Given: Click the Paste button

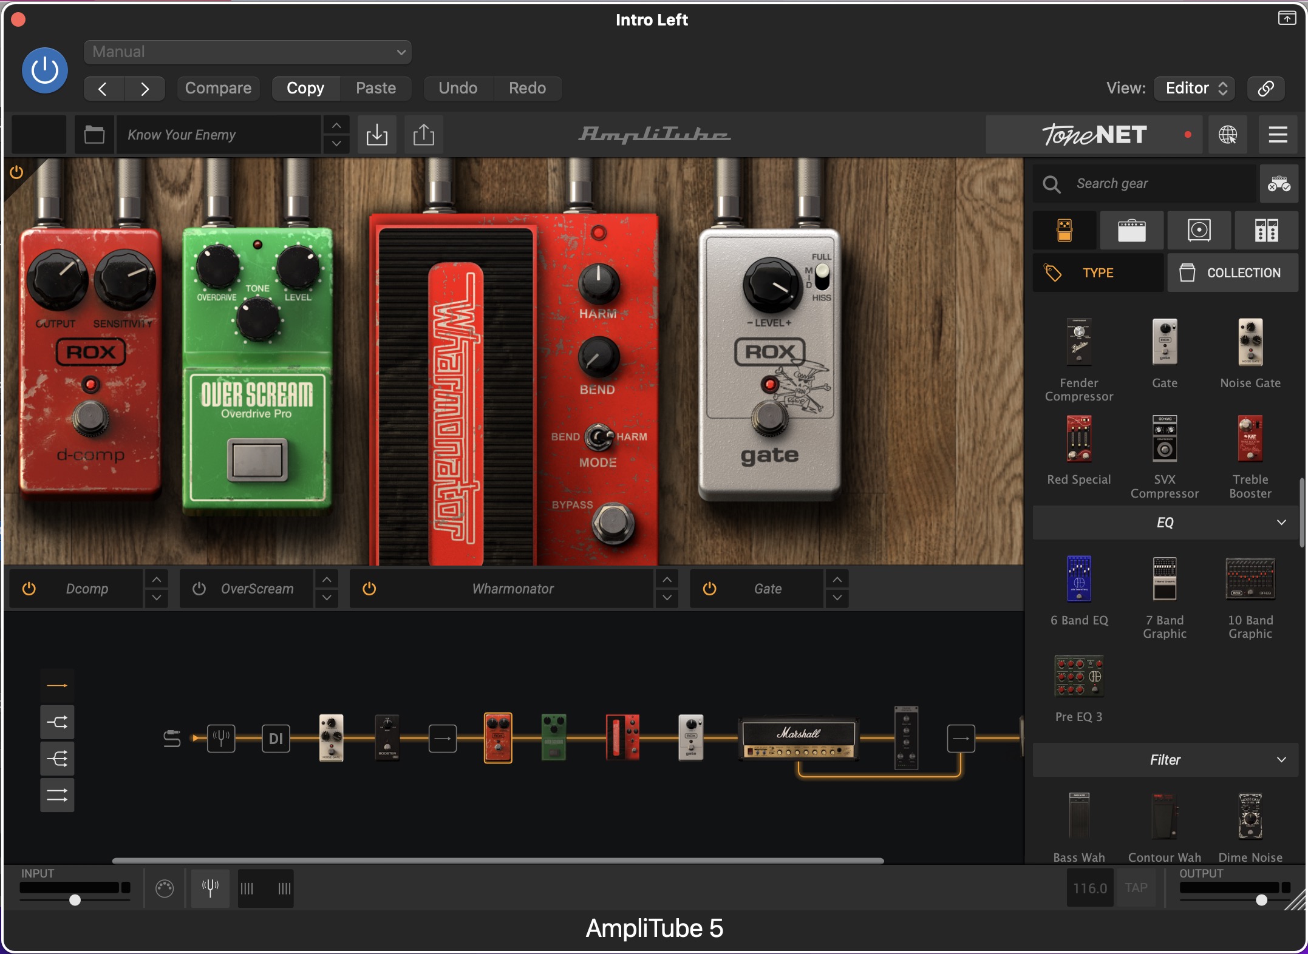Looking at the screenshot, I should (x=376, y=88).
